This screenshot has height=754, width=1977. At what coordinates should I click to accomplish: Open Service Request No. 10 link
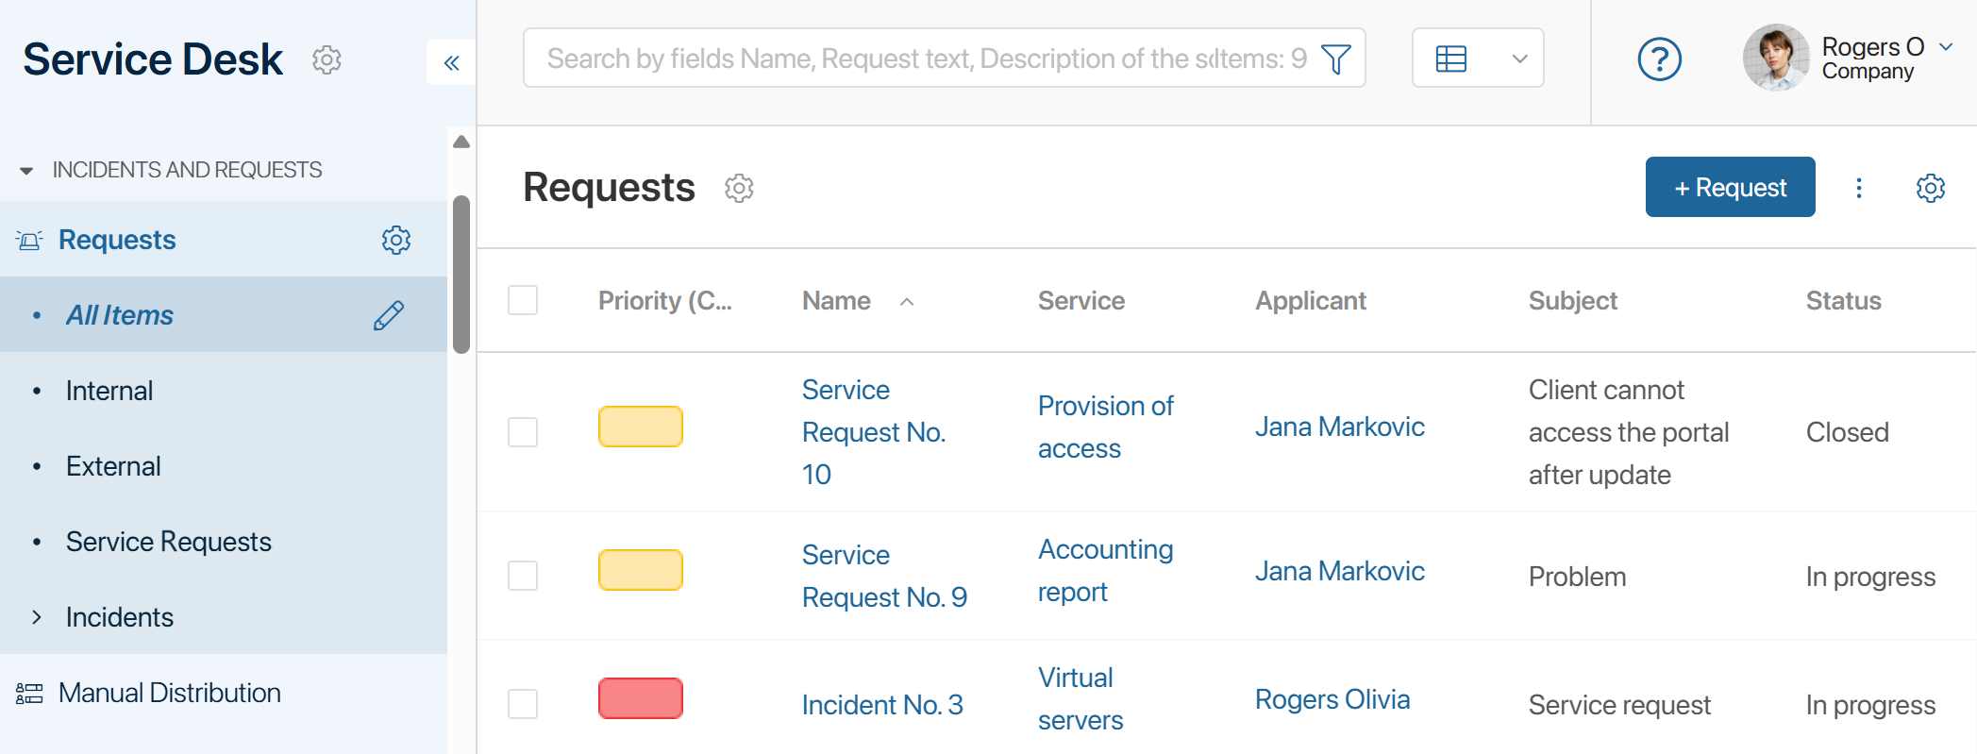874,432
